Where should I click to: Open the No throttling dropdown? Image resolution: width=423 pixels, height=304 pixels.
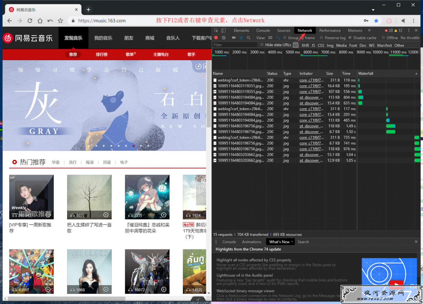pos(410,38)
